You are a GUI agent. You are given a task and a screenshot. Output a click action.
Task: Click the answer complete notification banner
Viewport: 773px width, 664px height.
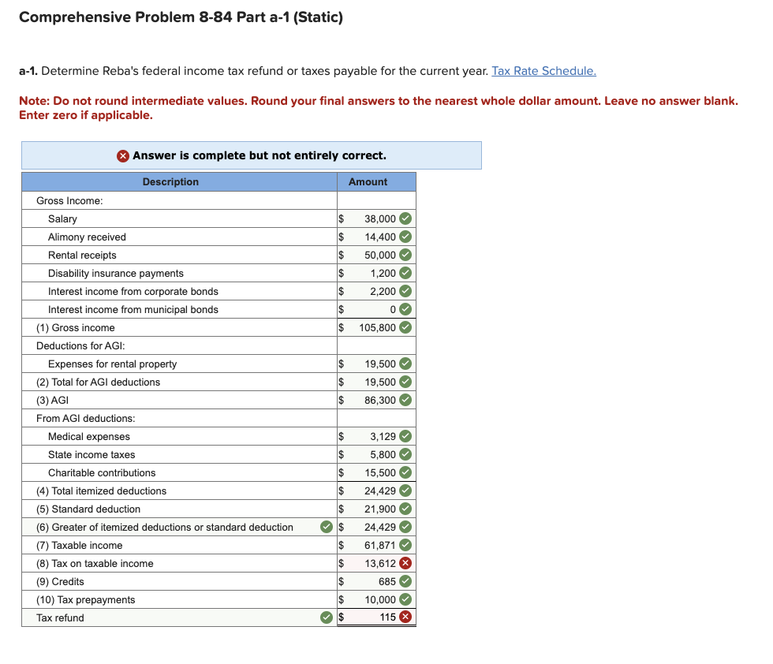tap(251, 155)
